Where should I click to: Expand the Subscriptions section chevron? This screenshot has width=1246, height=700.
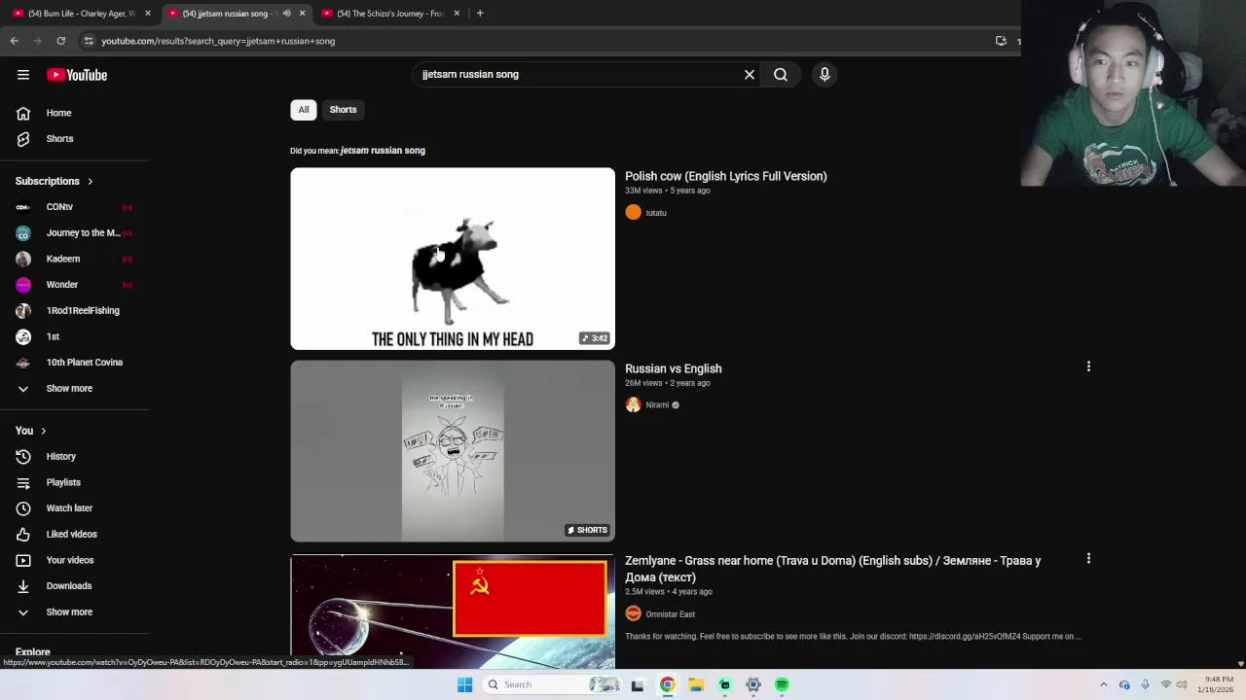click(90, 182)
